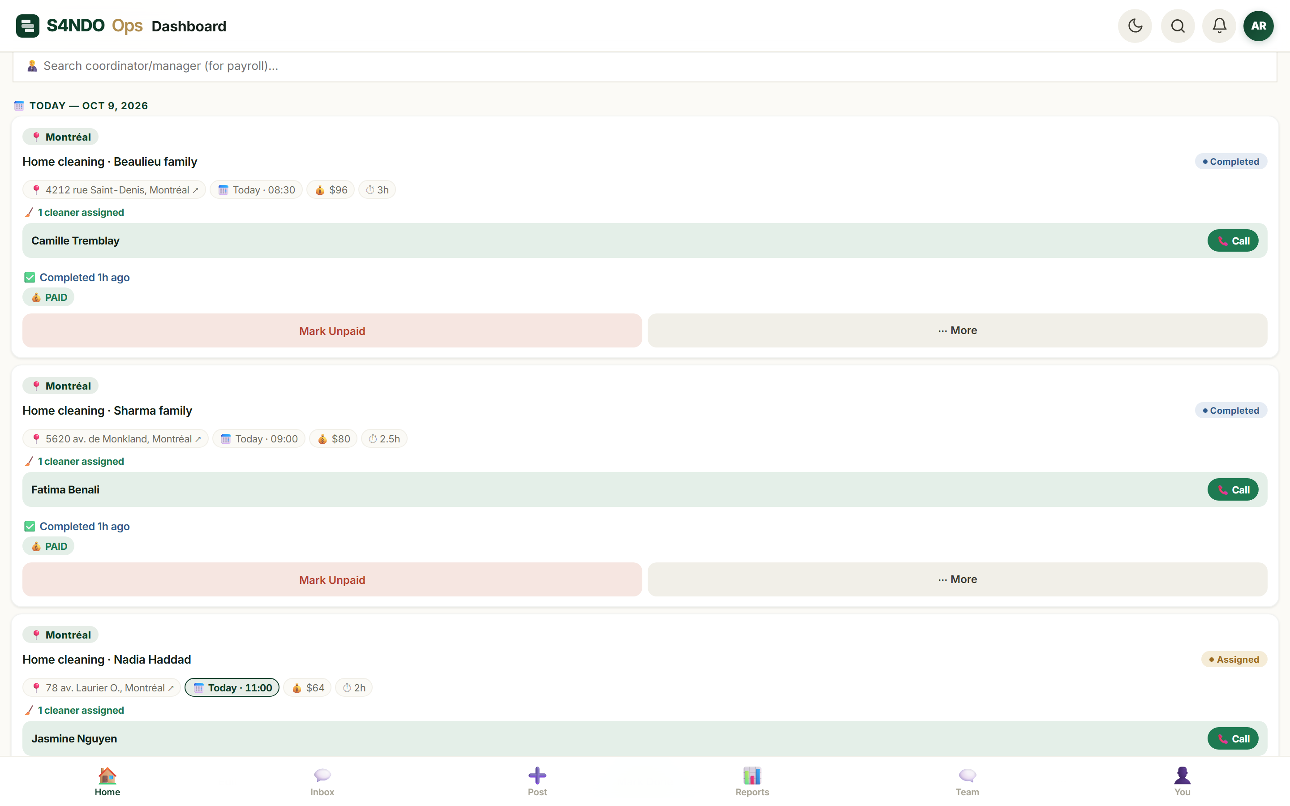The width and height of the screenshot is (1290, 806).
Task: Open the 4212 rue Saint-Denis address link
Action: click(x=114, y=190)
